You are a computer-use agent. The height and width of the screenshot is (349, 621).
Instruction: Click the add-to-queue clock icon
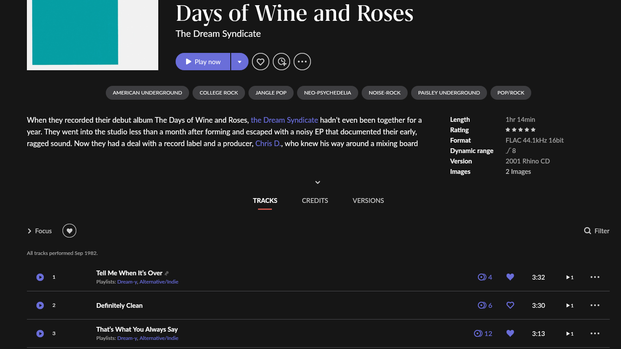281,62
